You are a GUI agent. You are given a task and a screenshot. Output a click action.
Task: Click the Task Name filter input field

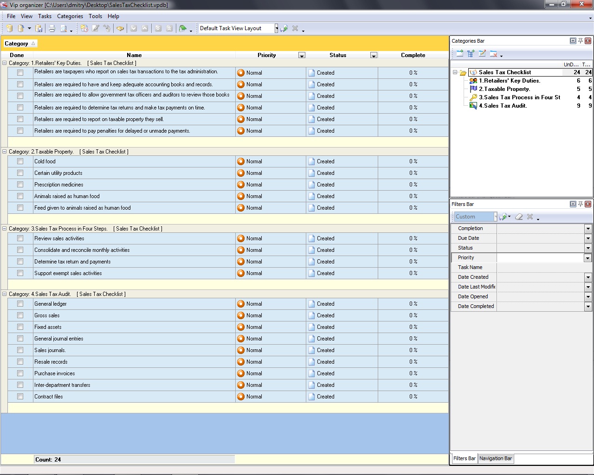pyautogui.click(x=544, y=267)
